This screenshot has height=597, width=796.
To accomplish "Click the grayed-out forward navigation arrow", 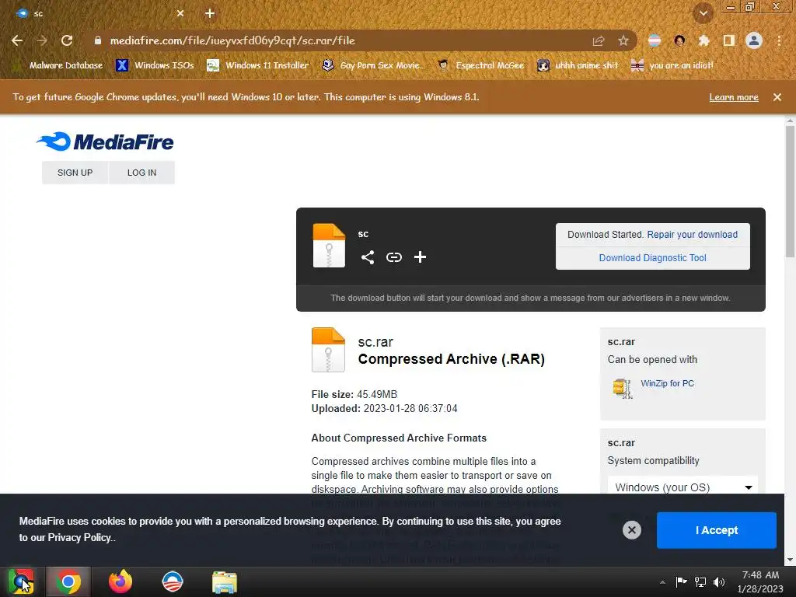I will coord(42,40).
